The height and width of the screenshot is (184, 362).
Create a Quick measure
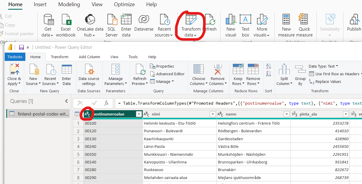(304, 26)
